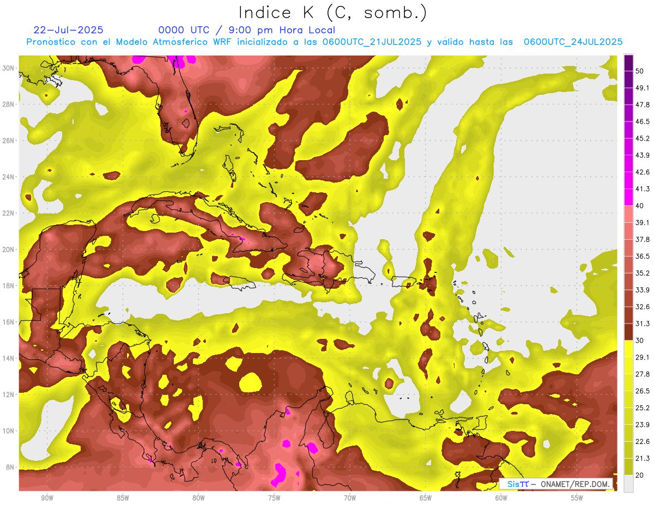This screenshot has width=654, height=505.
Task: Click the colorbar value 21.3
Action: (643, 458)
